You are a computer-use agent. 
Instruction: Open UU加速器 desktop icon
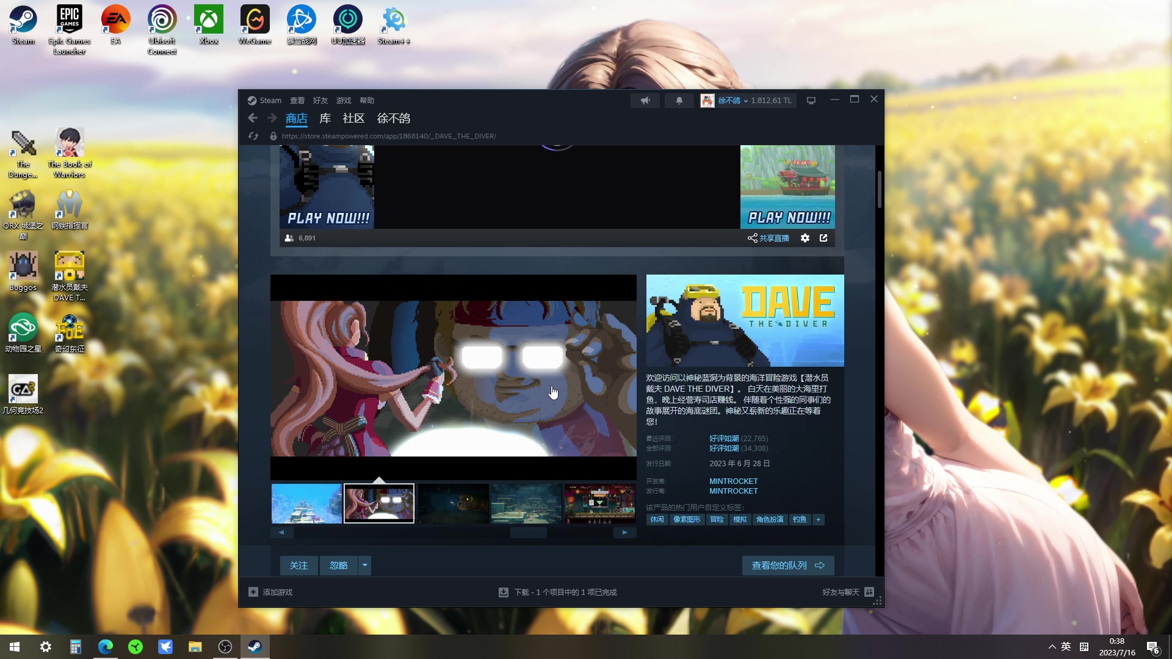click(348, 26)
